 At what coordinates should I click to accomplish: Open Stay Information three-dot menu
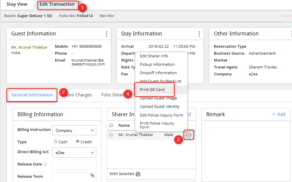(199, 34)
